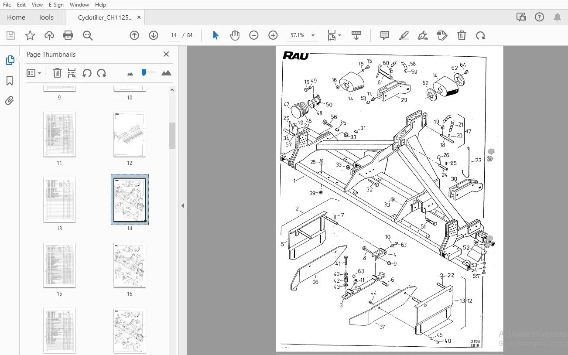Select page 15 thumbnail
Screen dimensions: 568x355
click(x=59, y=265)
